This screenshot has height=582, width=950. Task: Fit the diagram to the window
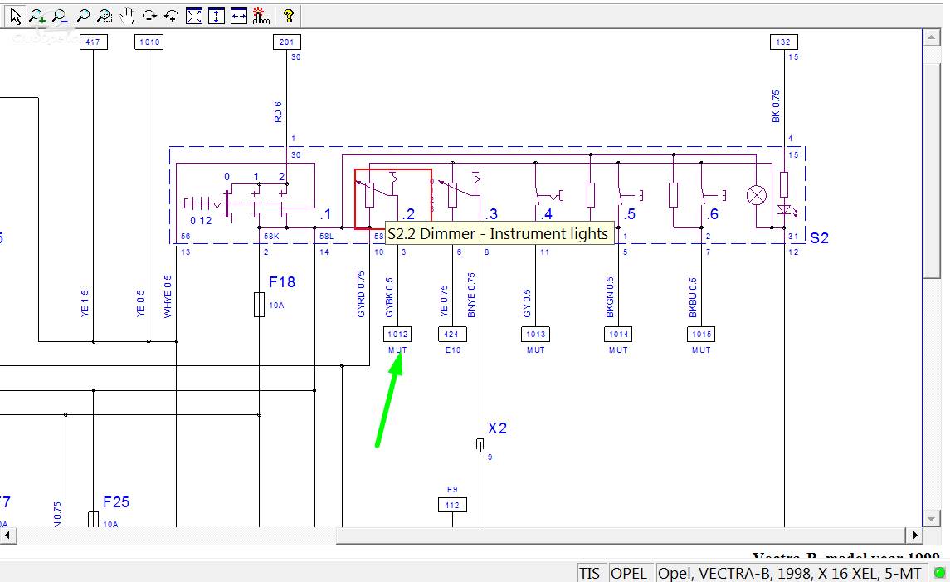pyautogui.click(x=194, y=17)
